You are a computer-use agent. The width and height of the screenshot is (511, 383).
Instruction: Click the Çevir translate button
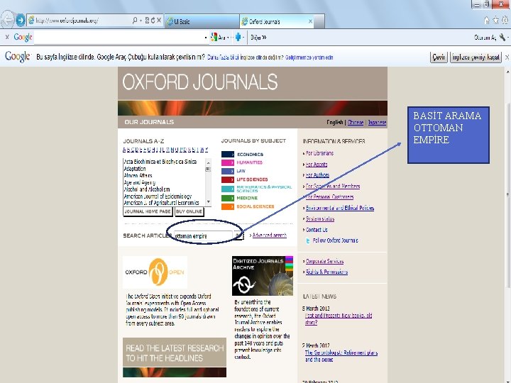tap(439, 57)
